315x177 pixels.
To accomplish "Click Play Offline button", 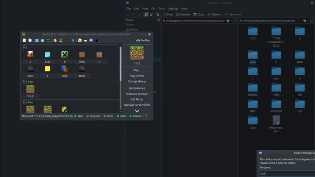I will tap(137, 76).
